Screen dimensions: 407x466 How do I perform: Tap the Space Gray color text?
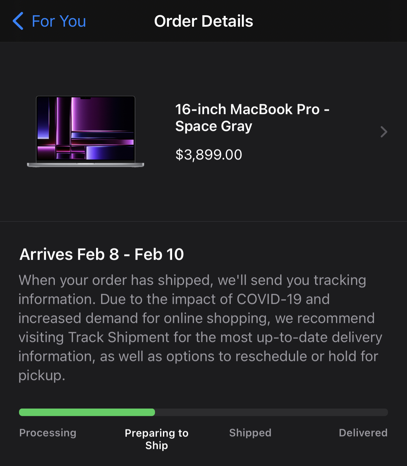(x=214, y=126)
